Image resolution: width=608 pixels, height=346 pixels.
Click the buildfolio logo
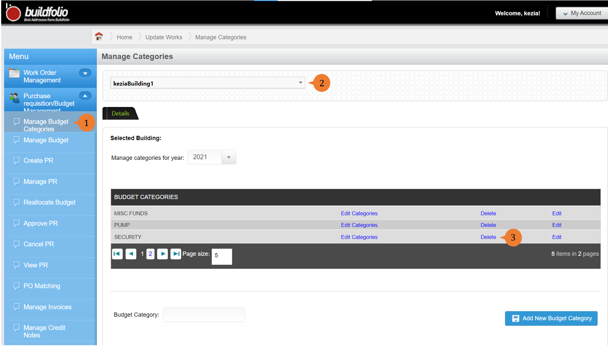tap(37, 13)
